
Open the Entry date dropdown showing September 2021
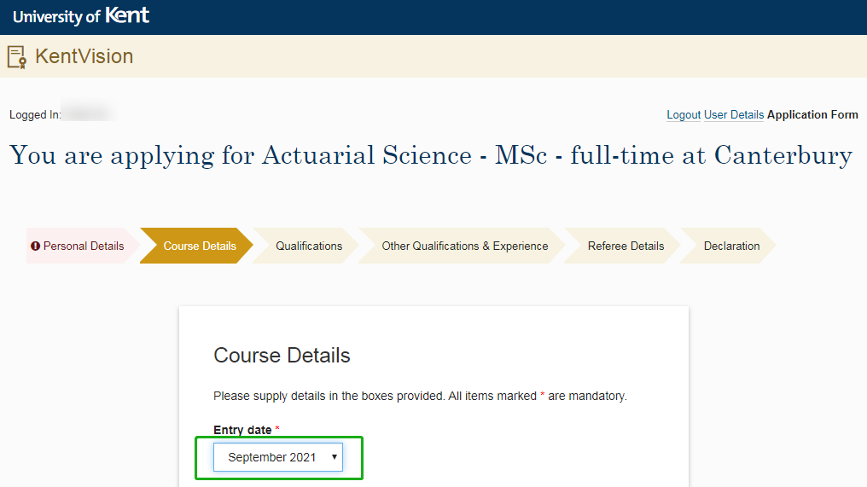click(x=271, y=457)
